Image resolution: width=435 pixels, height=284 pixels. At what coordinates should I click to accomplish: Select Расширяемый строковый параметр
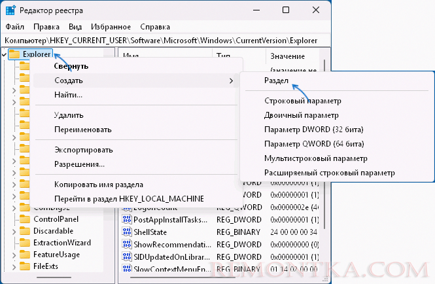[x=337, y=173]
